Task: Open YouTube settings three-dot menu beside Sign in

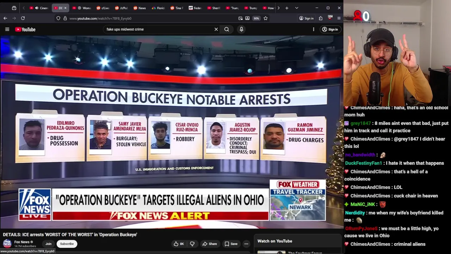Action: (313, 29)
